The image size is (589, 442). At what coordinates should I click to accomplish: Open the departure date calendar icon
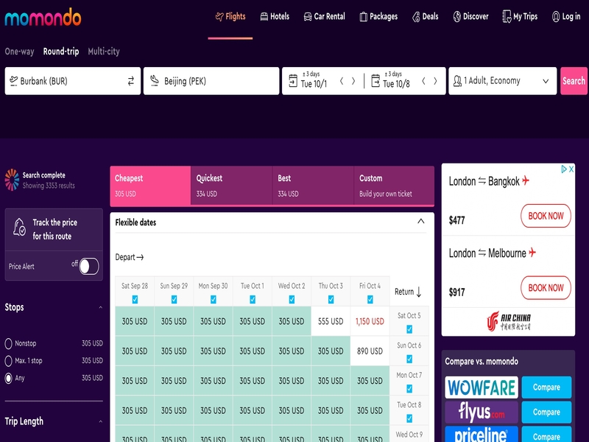point(293,81)
